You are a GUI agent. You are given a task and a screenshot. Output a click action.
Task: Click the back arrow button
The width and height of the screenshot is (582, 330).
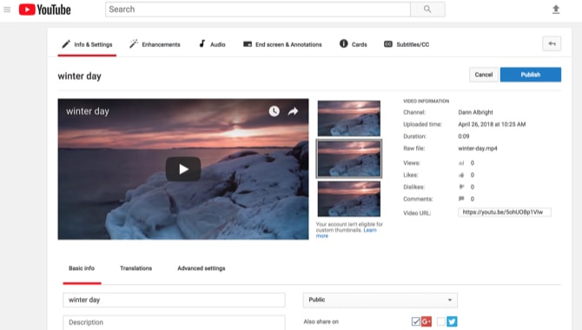(x=552, y=43)
